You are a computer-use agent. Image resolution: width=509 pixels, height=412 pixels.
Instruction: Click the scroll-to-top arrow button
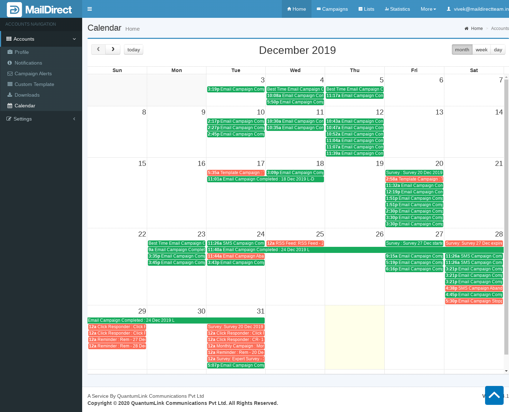494,395
